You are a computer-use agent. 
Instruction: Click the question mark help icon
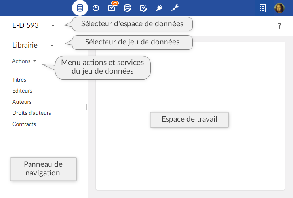(280, 26)
